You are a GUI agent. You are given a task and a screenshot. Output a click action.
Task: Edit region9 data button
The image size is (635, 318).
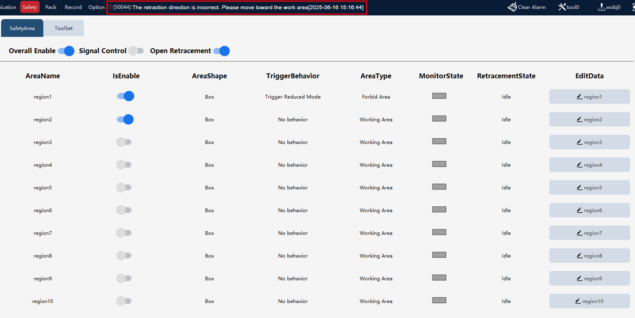(x=589, y=278)
